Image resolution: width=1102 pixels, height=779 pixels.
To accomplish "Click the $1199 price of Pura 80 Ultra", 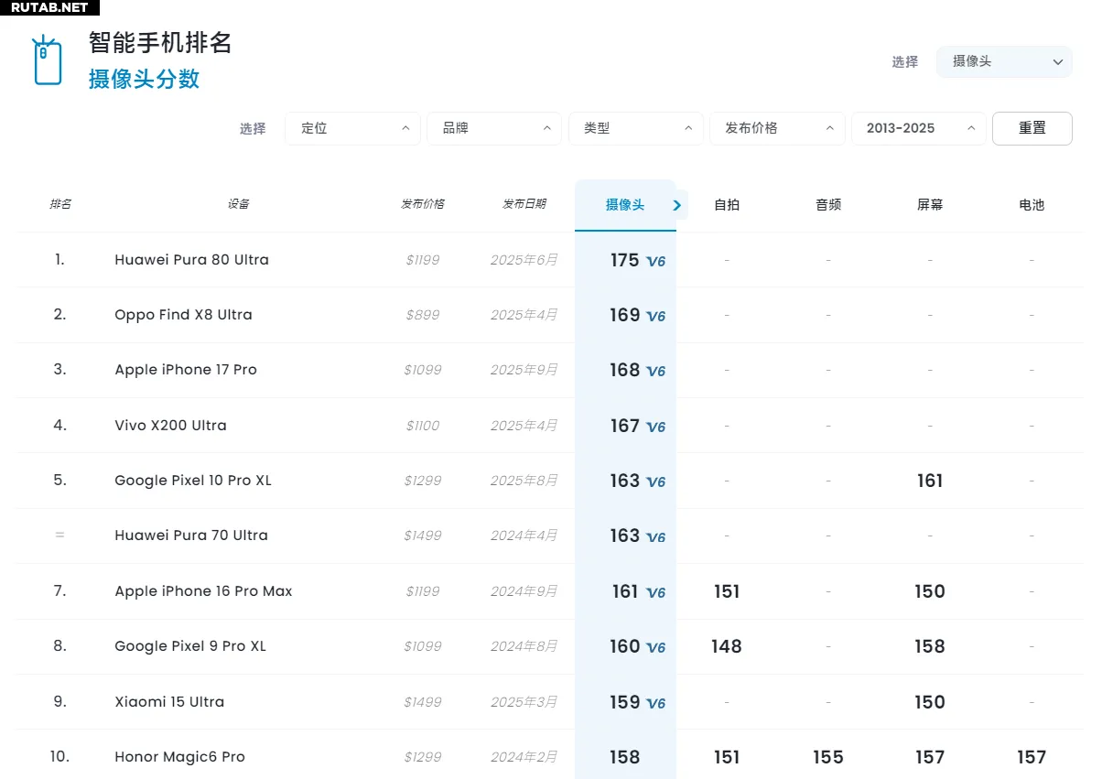I will 423,260.
